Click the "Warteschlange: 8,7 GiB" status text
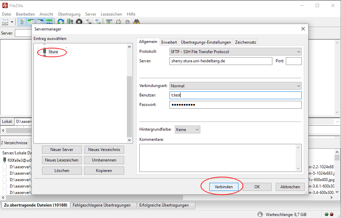The height and width of the screenshot is (218, 341). pyautogui.click(x=286, y=215)
